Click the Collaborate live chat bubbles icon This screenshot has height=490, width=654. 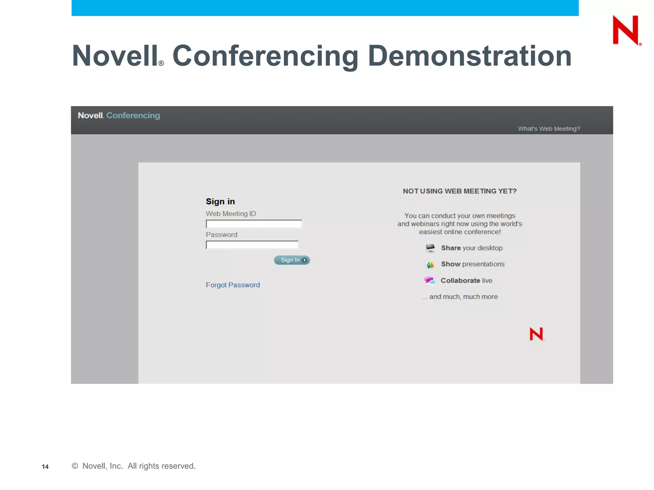click(430, 281)
